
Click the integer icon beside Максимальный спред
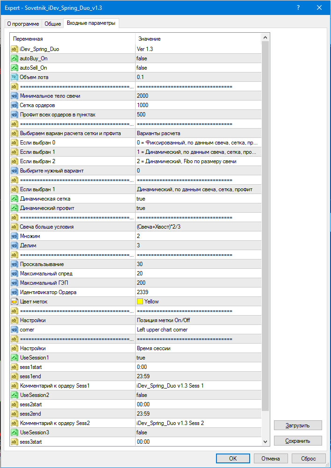tap(14, 274)
